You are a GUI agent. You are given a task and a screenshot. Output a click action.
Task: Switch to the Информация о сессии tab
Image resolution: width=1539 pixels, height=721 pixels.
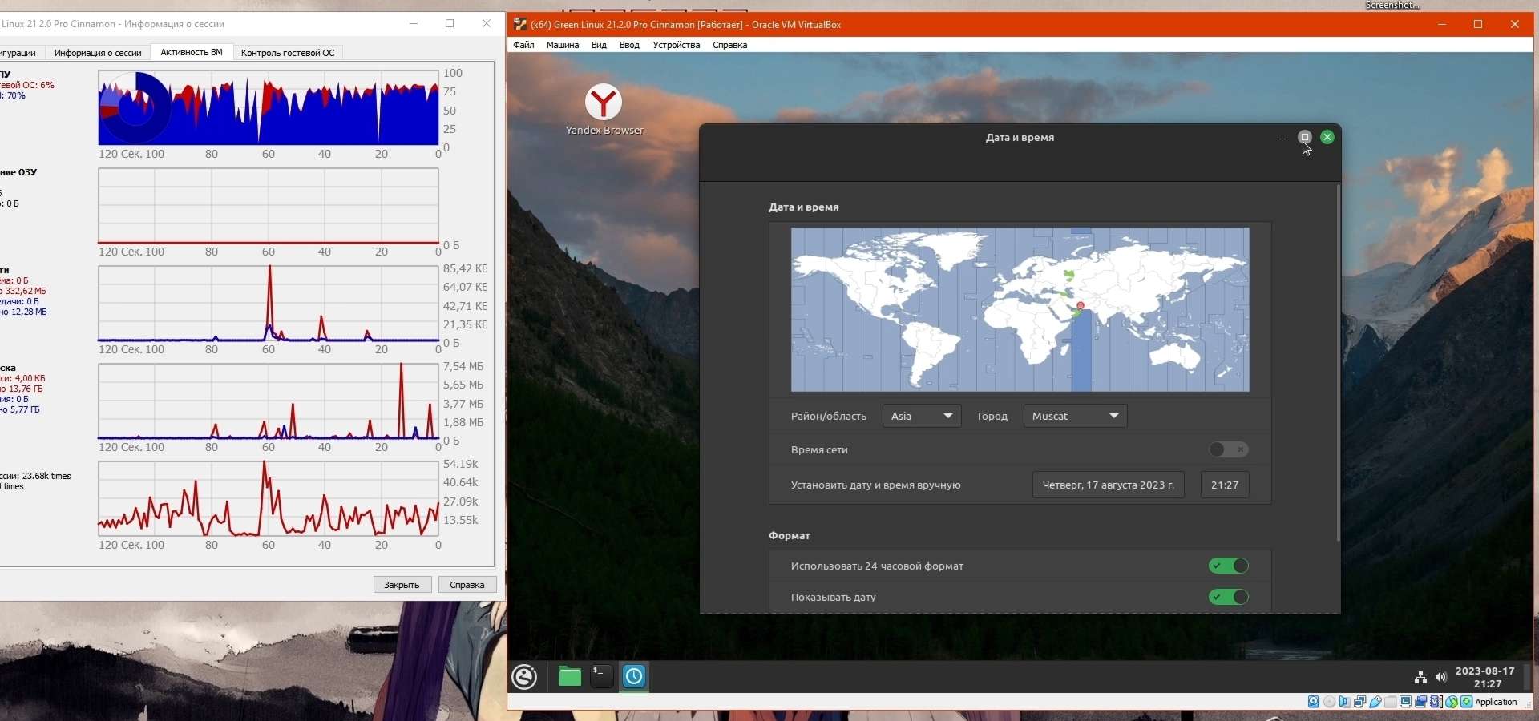click(98, 53)
